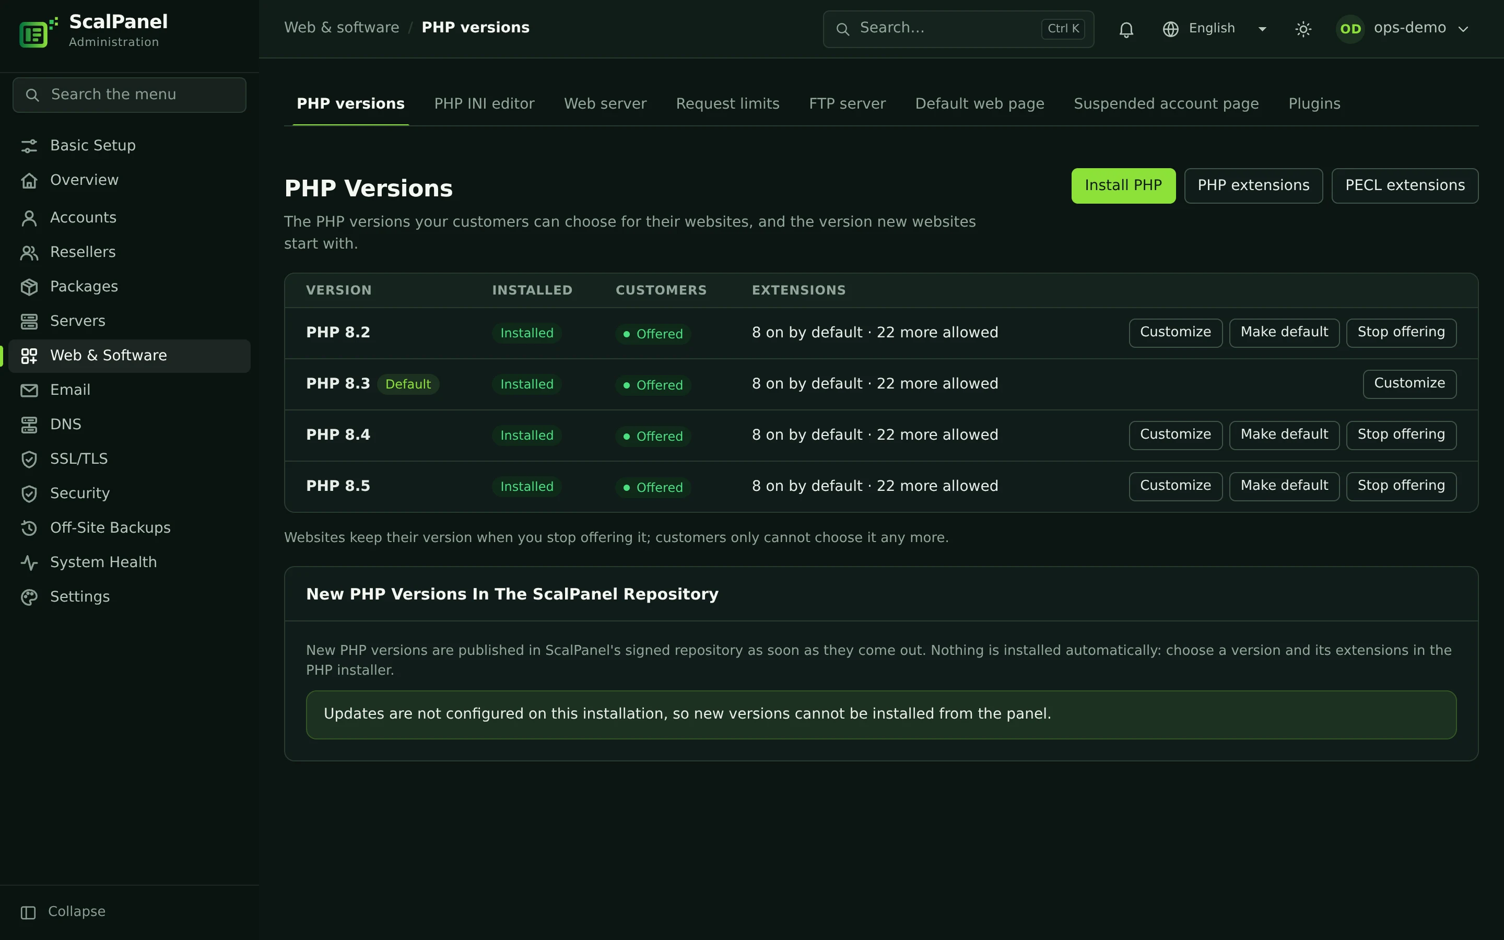Click the DNS sidebar icon
This screenshot has height=940, width=1504.
tap(29, 425)
